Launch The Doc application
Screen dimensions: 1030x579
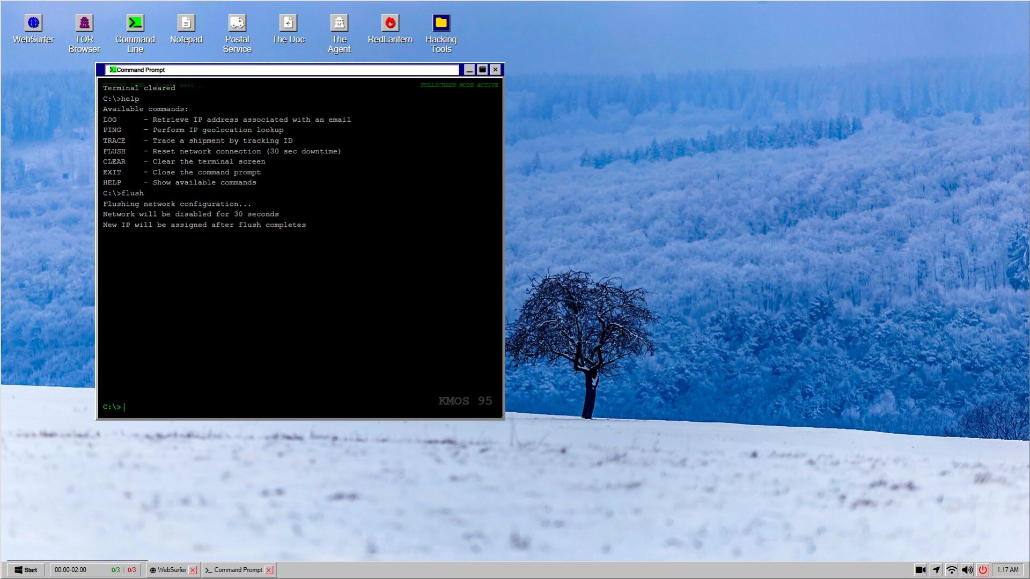288,23
